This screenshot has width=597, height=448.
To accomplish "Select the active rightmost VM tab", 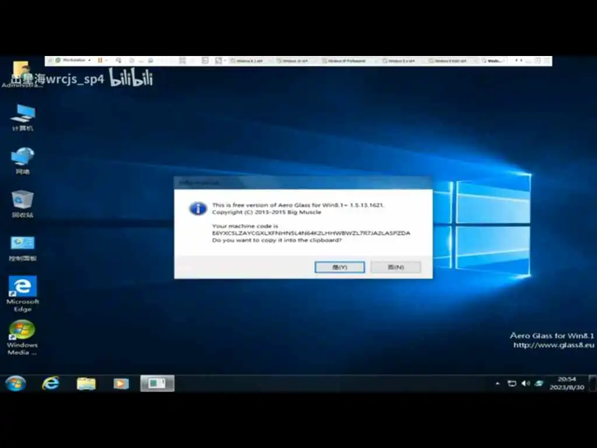I will 493,61.
